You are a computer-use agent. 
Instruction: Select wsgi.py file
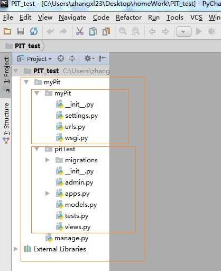point(76,138)
